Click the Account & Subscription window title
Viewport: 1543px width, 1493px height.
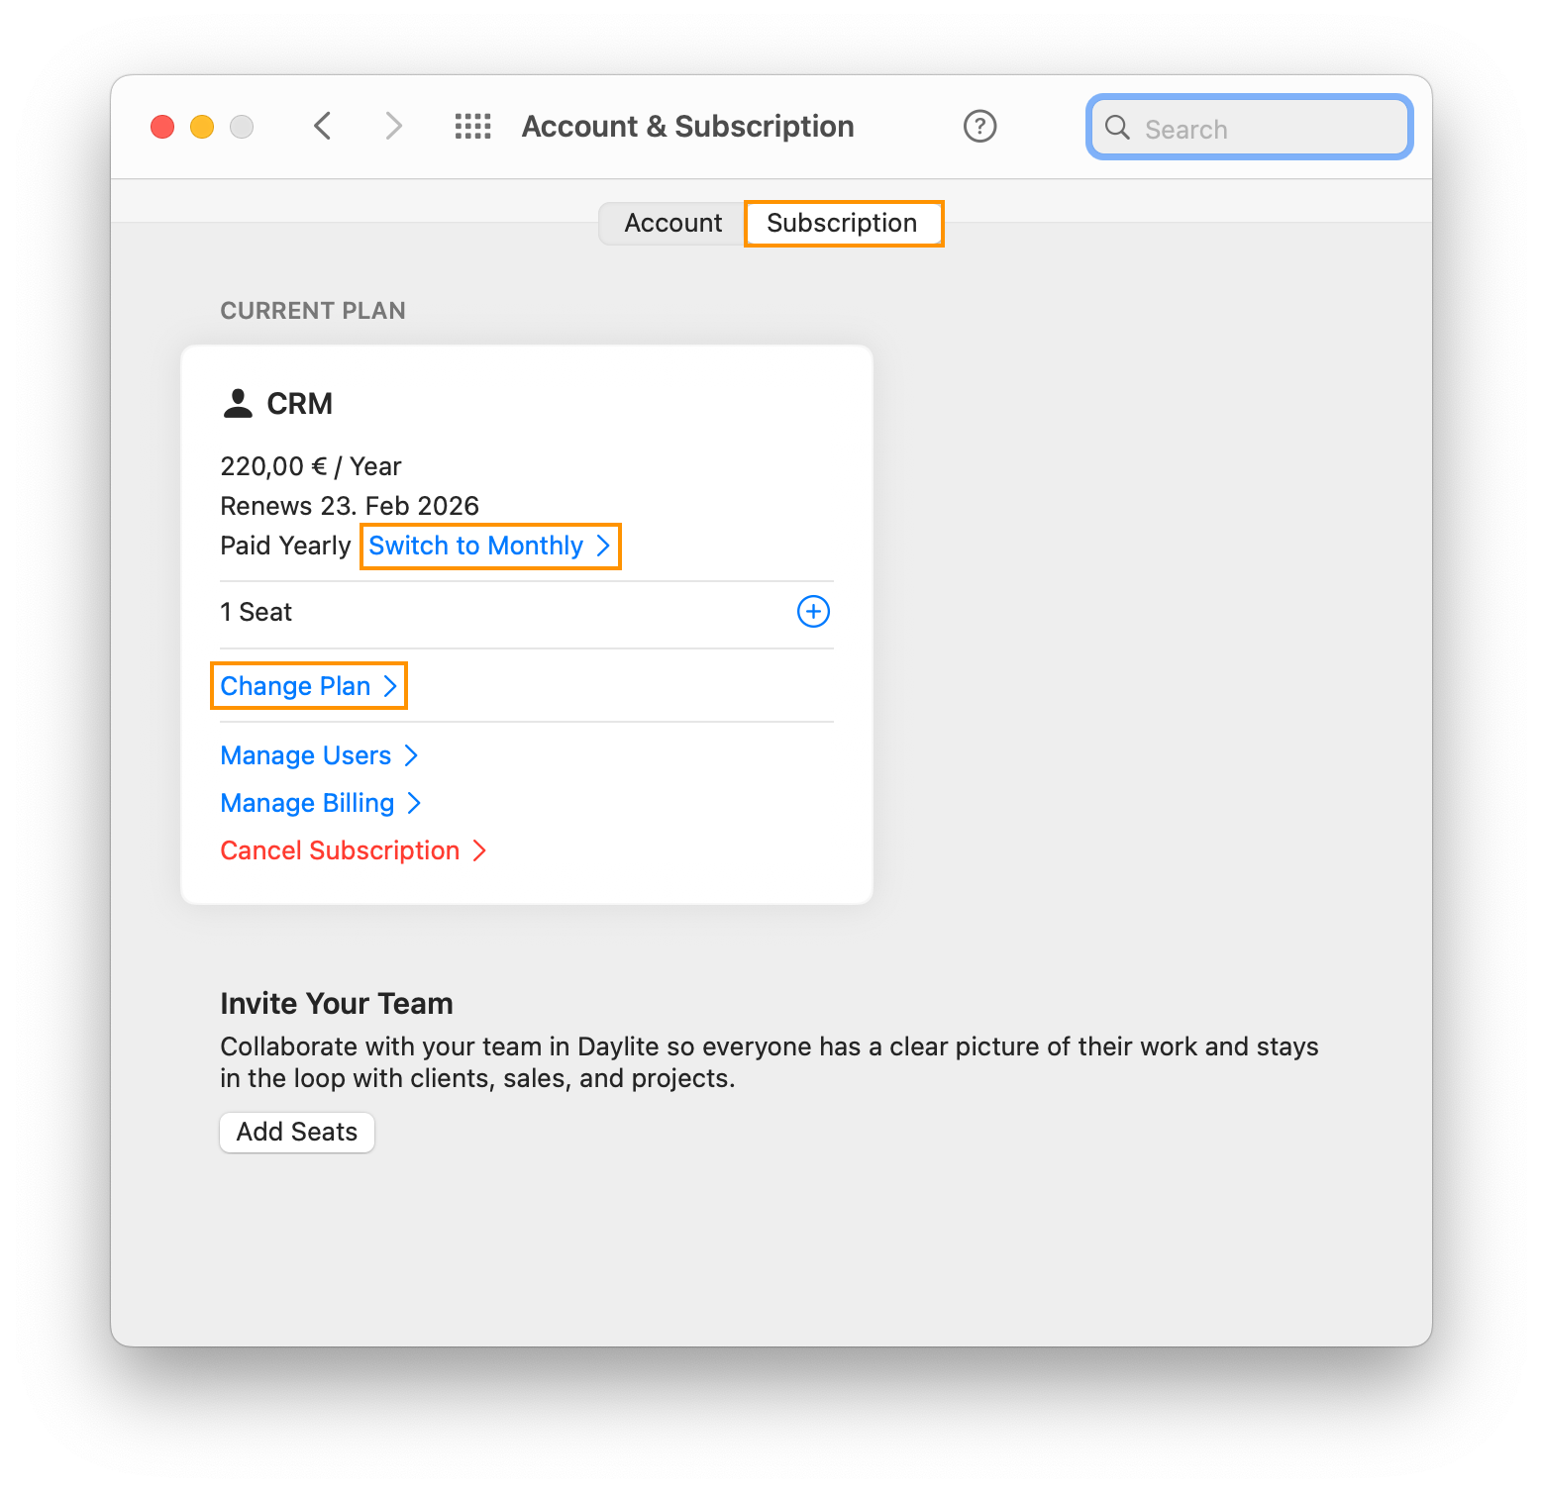pos(688,127)
